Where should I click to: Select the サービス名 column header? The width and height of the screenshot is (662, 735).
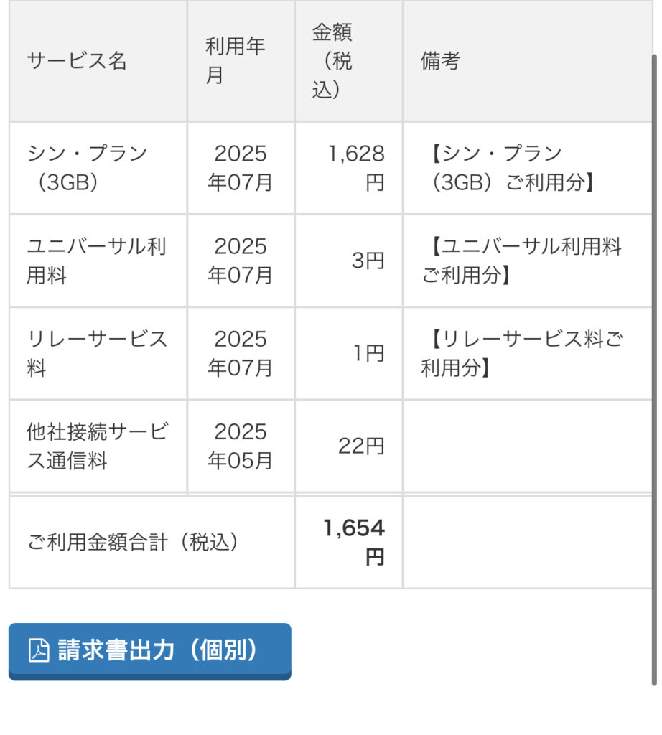tap(98, 61)
